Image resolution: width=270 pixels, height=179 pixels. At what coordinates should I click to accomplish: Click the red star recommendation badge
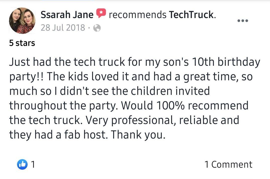(x=101, y=13)
